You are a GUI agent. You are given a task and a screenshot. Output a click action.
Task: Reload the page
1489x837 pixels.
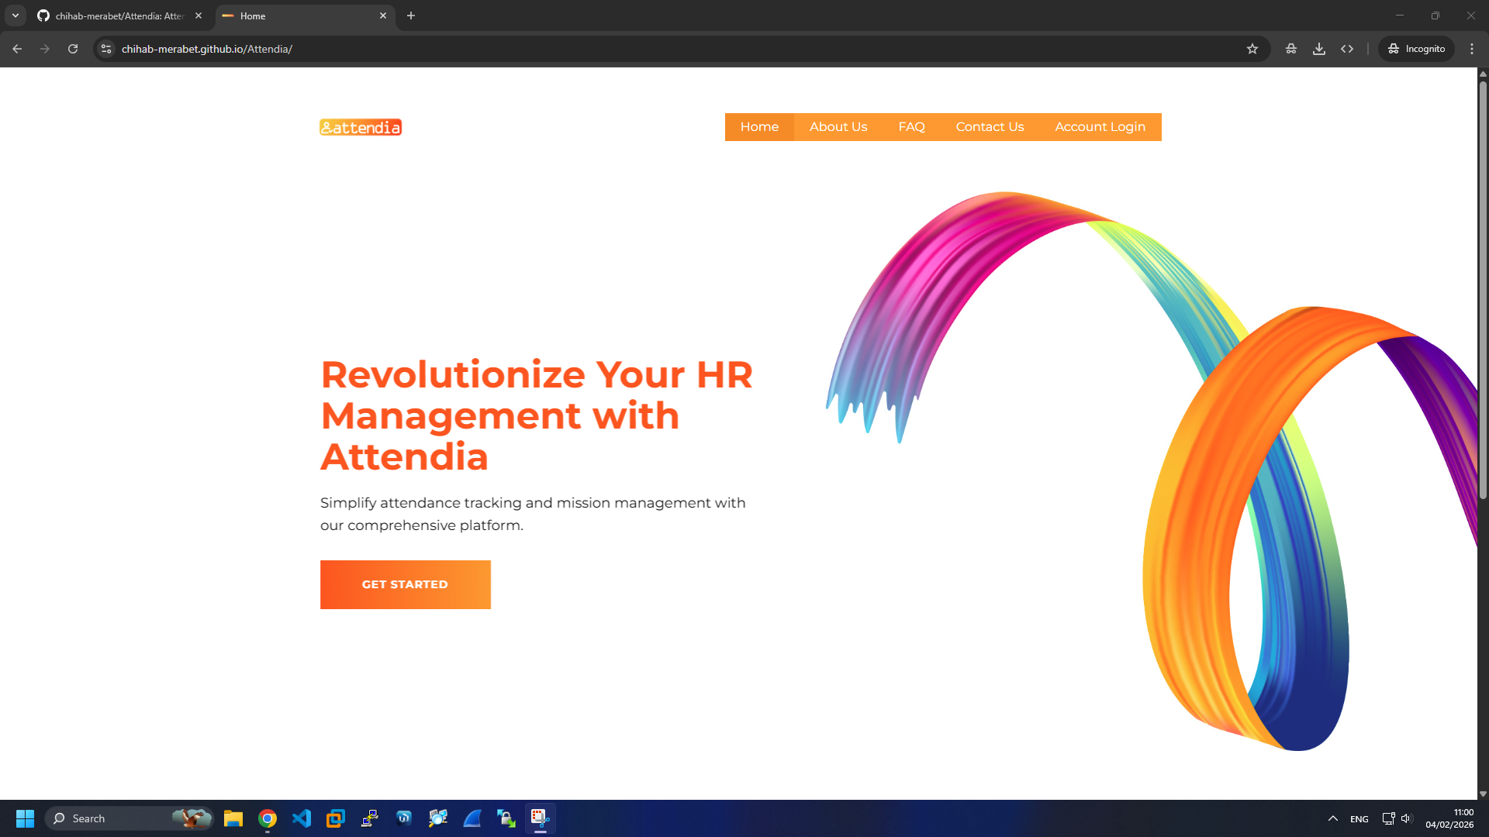[73, 49]
